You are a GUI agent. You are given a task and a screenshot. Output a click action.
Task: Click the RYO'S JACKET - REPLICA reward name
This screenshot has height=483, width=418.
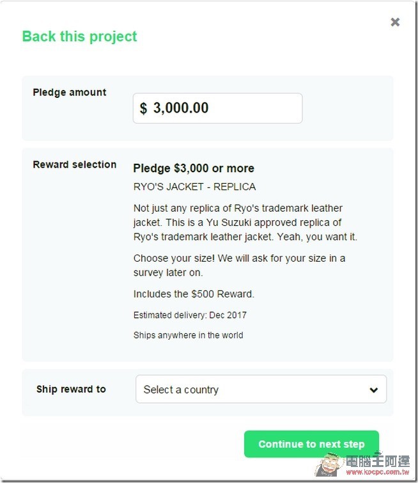pyautogui.click(x=194, y=187)
